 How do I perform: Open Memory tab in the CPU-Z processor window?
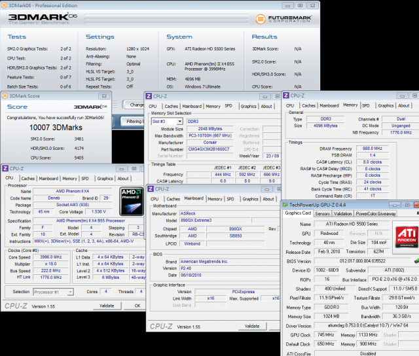coord(70,179)
